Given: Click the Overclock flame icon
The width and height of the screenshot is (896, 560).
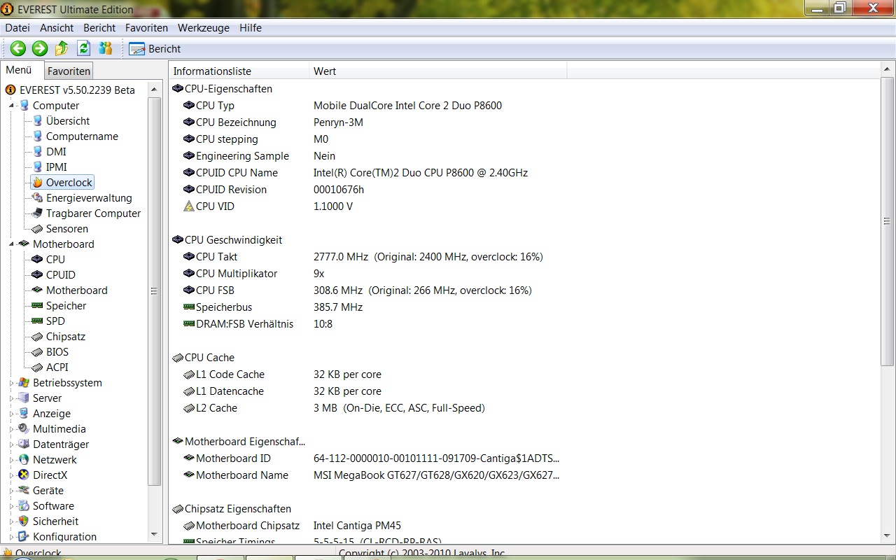Looking at the screenshot, I should click(x=37, y=183).
